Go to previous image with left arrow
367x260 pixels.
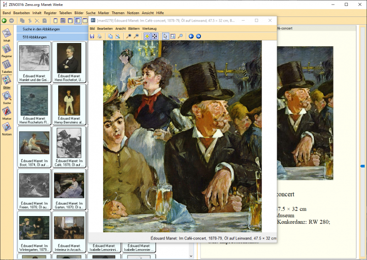(x=191, y=36)
